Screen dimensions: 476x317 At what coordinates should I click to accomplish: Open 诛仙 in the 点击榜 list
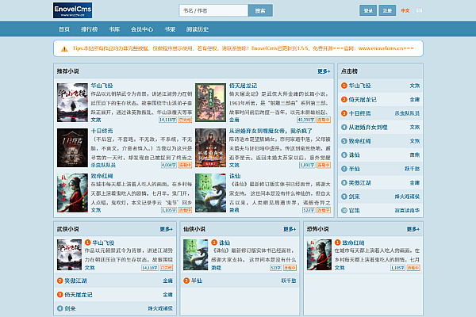[355, 155]
